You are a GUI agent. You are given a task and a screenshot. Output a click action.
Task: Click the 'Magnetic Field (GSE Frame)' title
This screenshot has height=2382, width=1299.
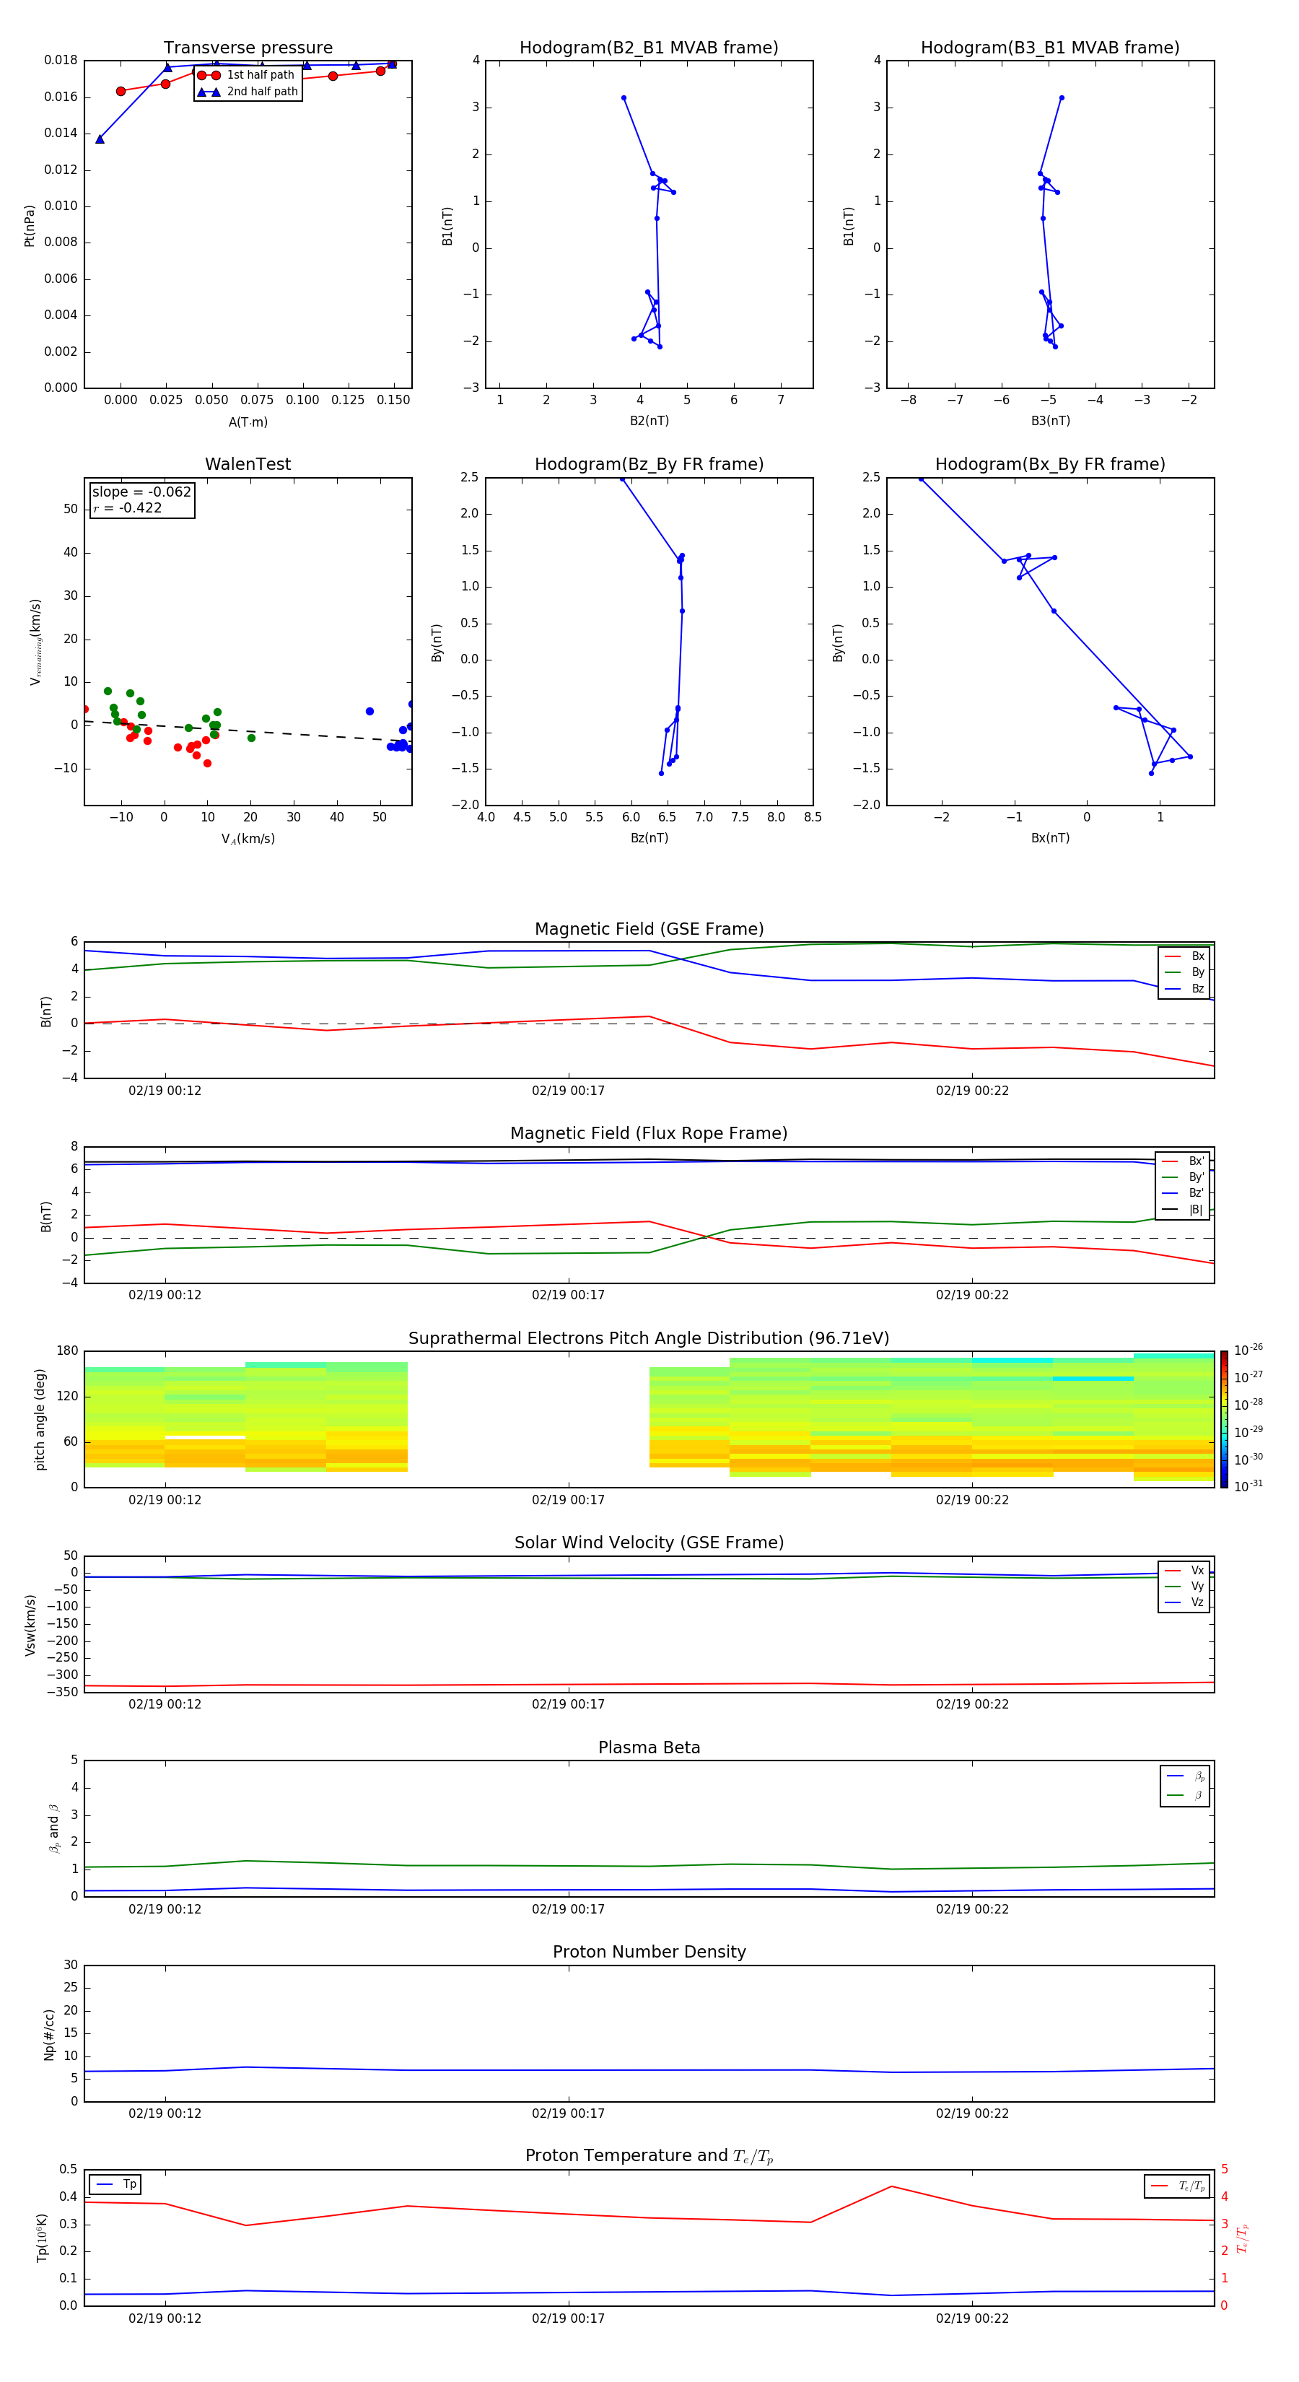tap(649, 929)
